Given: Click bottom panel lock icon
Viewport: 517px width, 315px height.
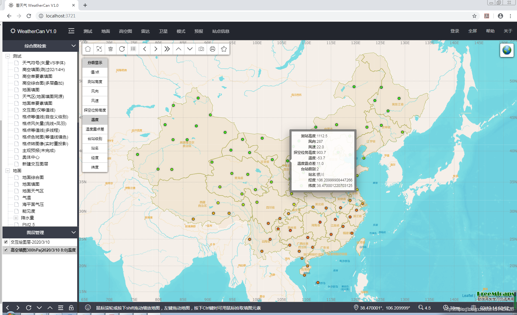Looking at the screenshot, I should pos(71,308).
